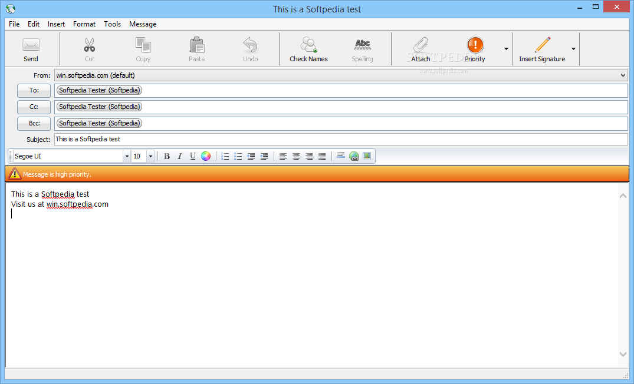634x384 pixels.
Task: Click the font name box showing Segoe UI
Action: click(68, 156)
